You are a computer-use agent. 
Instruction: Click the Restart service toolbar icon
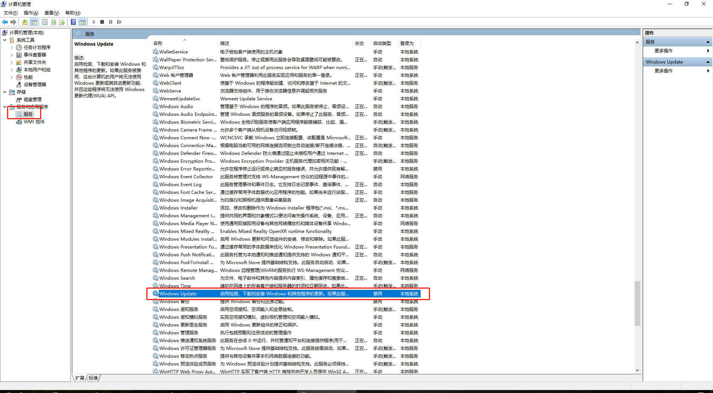[119, 22]
